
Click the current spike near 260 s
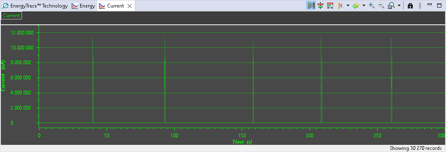[x=391, y=81]
